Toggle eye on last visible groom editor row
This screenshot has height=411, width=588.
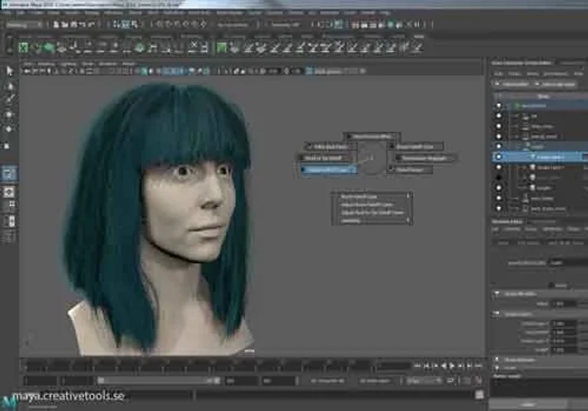499,208
